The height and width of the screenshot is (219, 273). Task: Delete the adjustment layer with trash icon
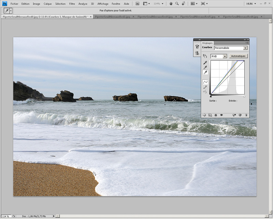pos(246,115)
